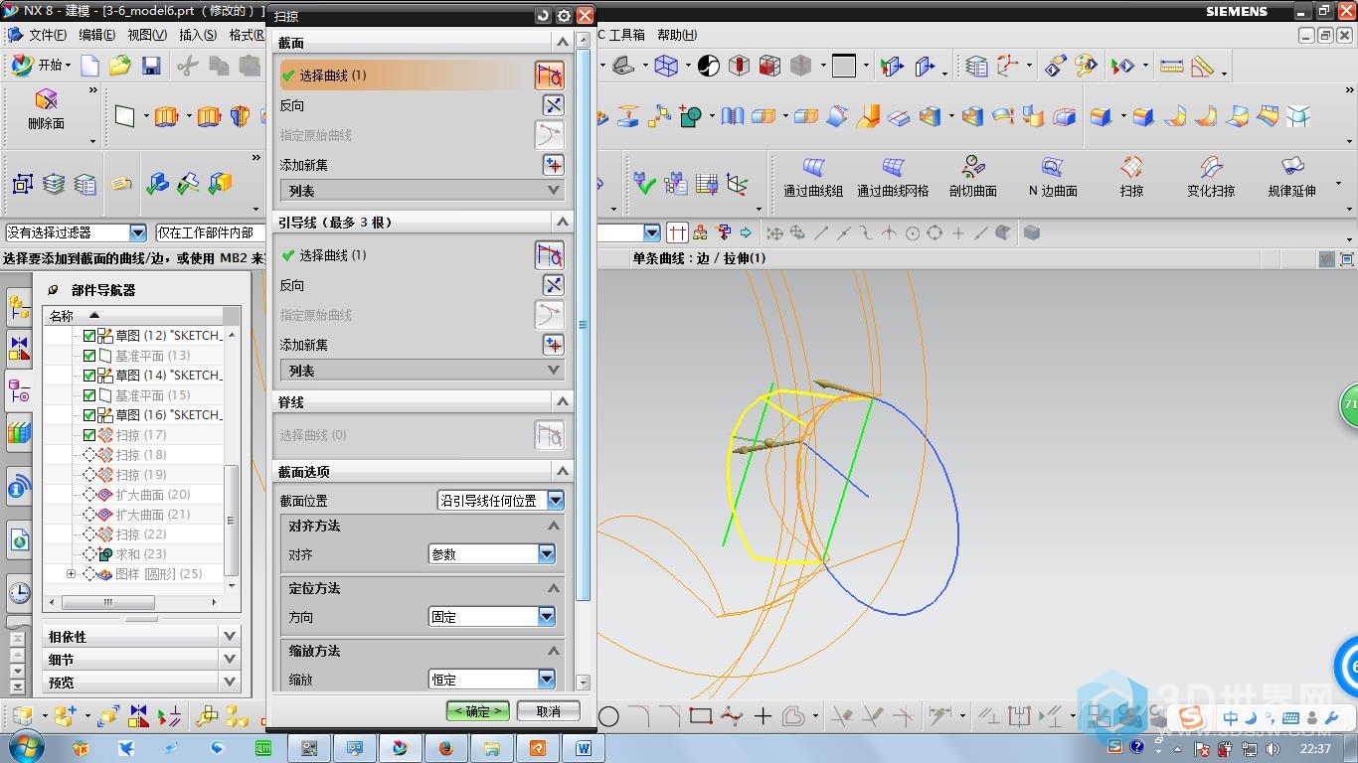Screen dimensions: 1358x763
Task: Click the Add New Set icon under 截面
Action: tap(553, 165)
